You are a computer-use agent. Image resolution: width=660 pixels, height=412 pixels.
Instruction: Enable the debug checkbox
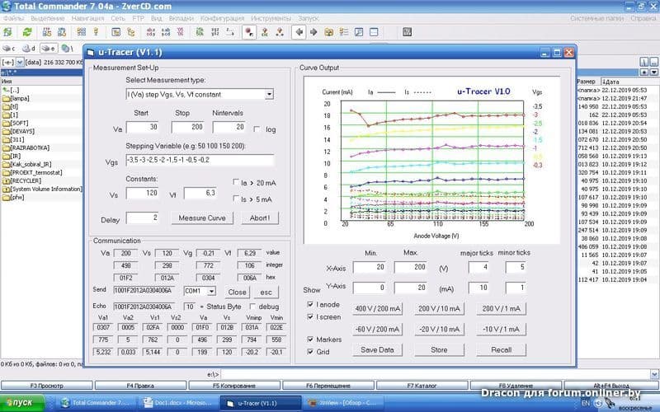[251, 307]
